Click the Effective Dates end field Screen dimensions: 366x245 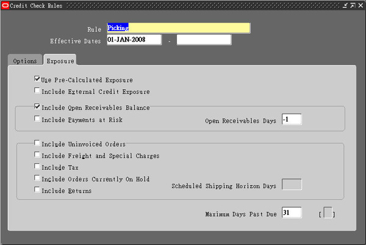(204, 40)
